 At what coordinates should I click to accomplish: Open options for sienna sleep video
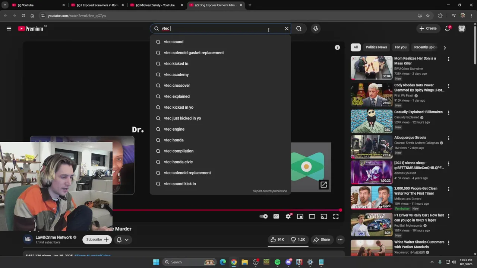point(449,164)
